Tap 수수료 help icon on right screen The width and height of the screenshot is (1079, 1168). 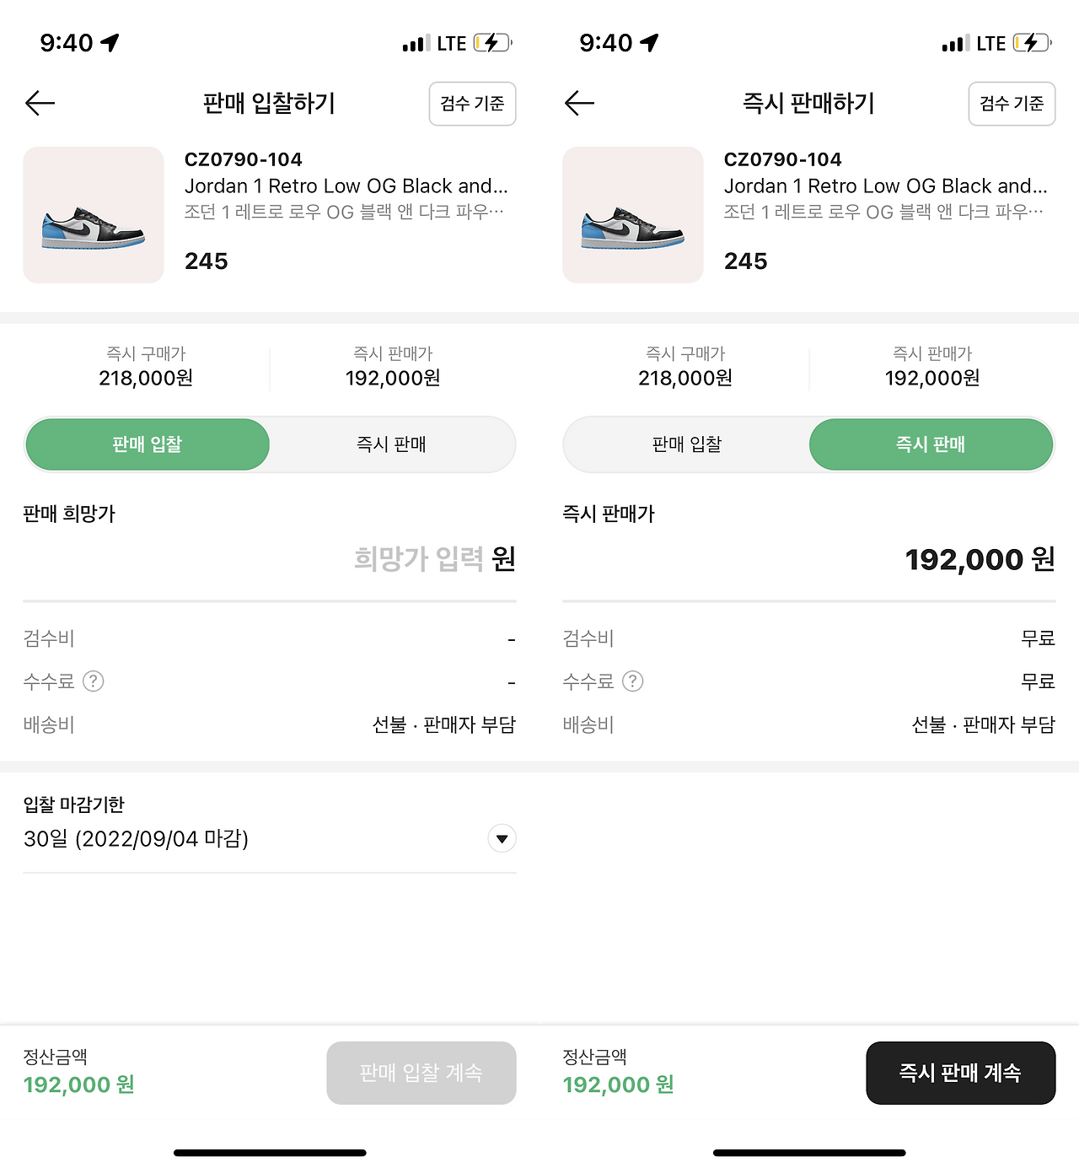(x=632, y=681)
